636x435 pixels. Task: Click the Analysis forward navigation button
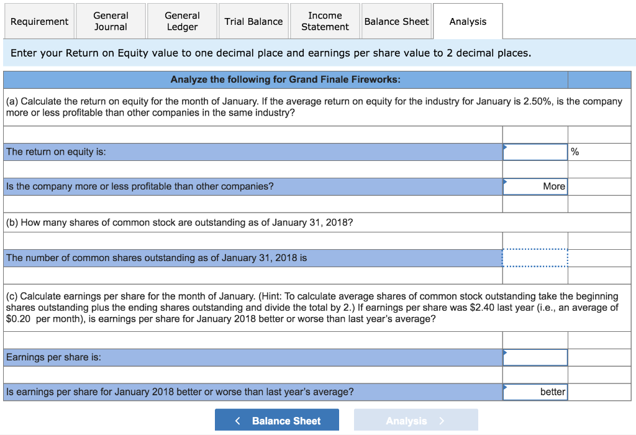(x=416, y=419)
